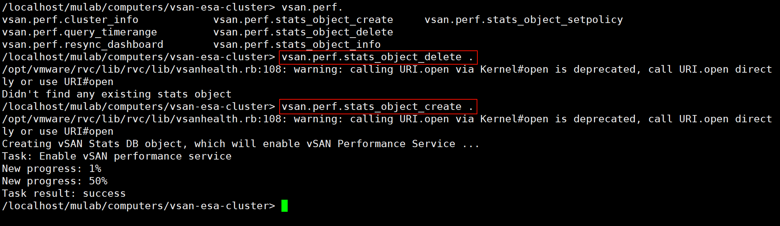780x226 pixels.
Task: Click the "Task result: success" line
Action: pos(64,194)
